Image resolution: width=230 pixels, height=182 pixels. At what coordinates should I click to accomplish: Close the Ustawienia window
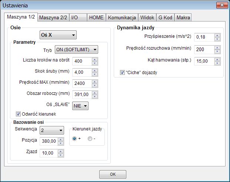coord(222,5)
